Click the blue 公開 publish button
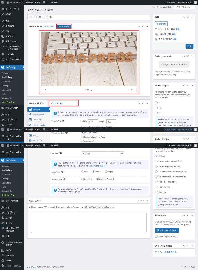The height and width of the screenshot is (270, 198). click(189, 46)
